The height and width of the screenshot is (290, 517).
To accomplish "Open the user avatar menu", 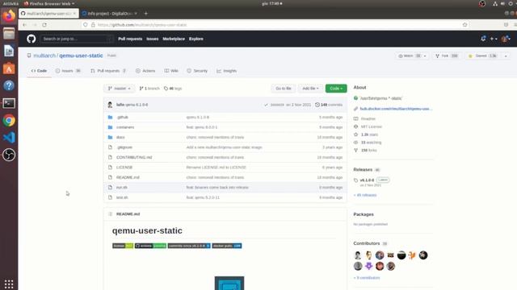I will [506, 39].
